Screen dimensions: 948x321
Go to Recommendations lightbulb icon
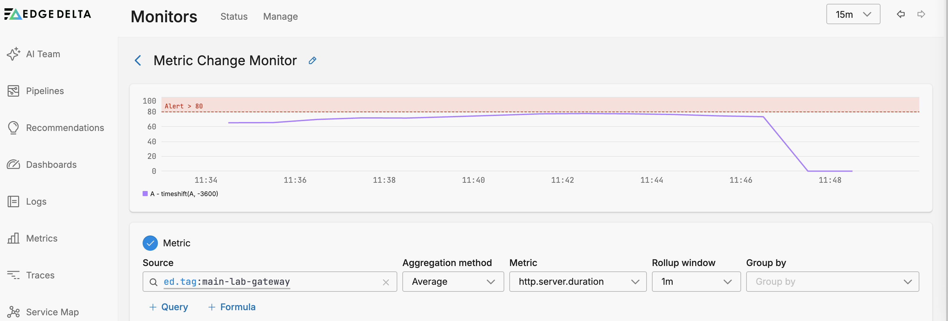pyautogui.click(x=13, y=127)
